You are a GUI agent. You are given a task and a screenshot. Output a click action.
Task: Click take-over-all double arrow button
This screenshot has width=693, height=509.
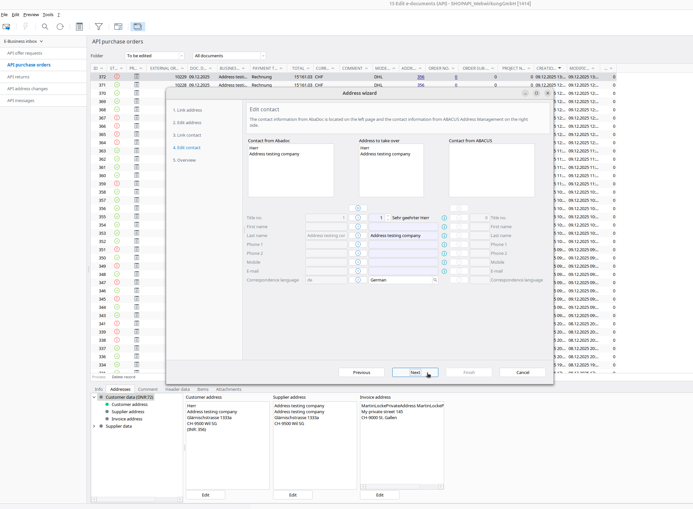point(358,208)
